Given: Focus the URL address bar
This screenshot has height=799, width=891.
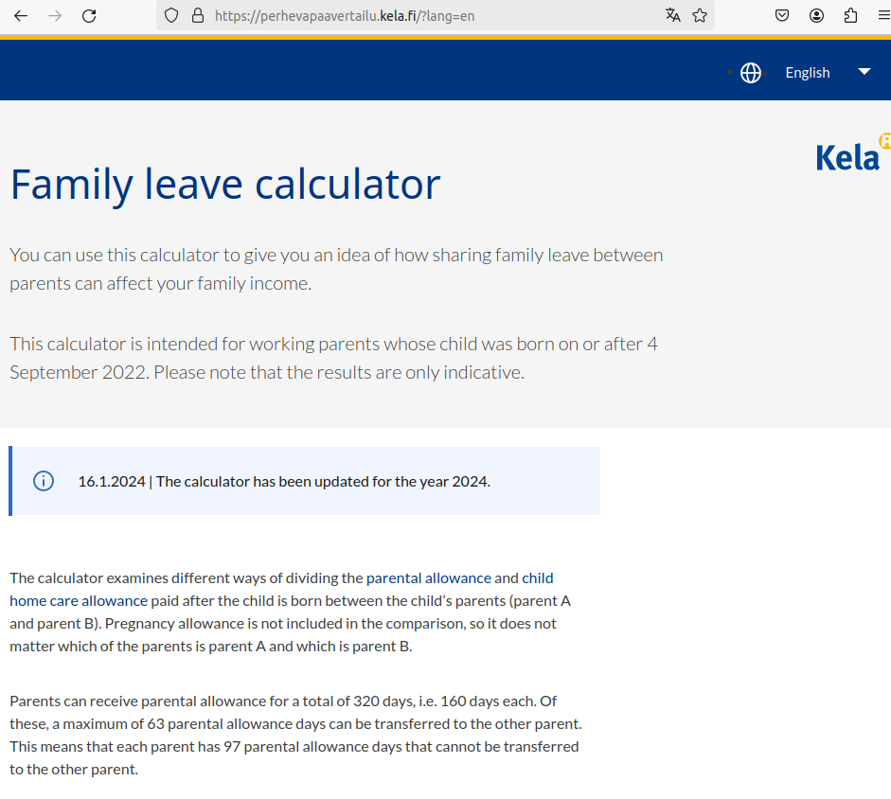Looking at the screenshot, I should 426,15.
